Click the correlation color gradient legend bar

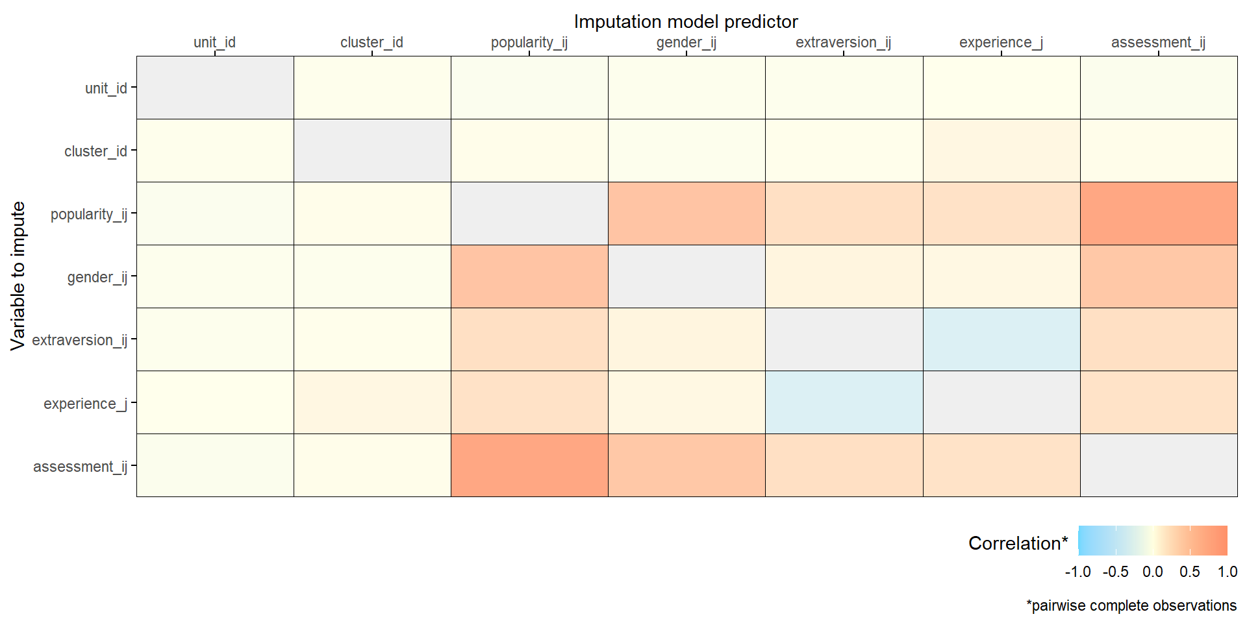1152,541
